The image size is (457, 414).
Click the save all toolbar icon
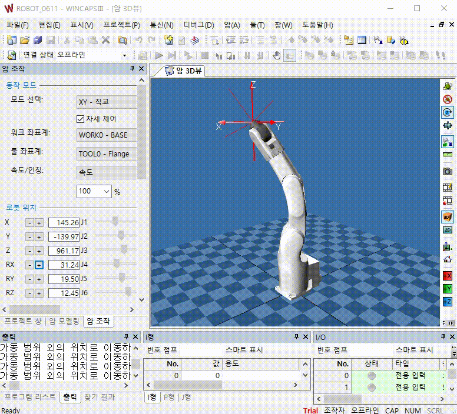[x=38, y=40]
